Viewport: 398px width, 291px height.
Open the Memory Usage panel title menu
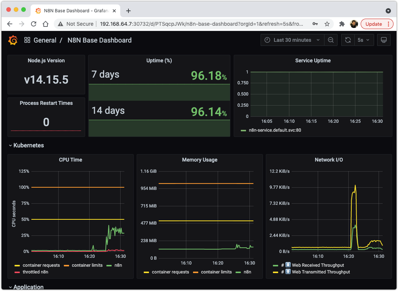pyautogui.click(x=199, y=160)
